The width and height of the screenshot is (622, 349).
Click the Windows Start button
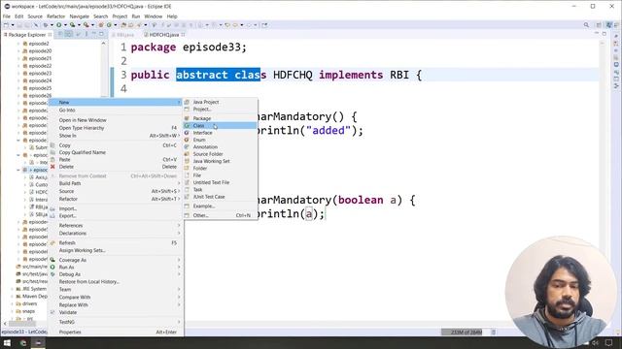[7, 343]
